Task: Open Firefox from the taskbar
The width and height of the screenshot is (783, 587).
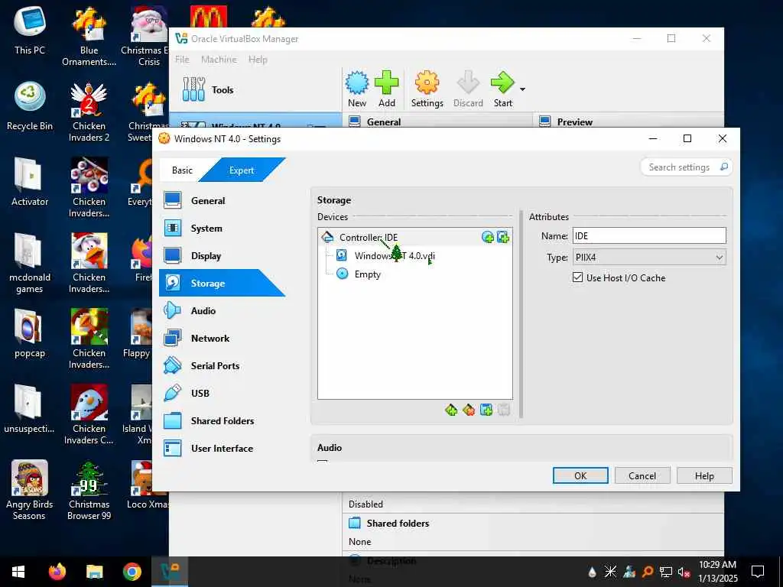Action: coord(57,572)
